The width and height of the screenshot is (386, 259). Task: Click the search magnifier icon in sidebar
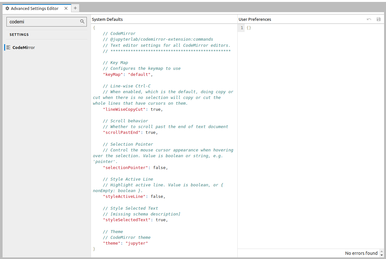point(82,21)
